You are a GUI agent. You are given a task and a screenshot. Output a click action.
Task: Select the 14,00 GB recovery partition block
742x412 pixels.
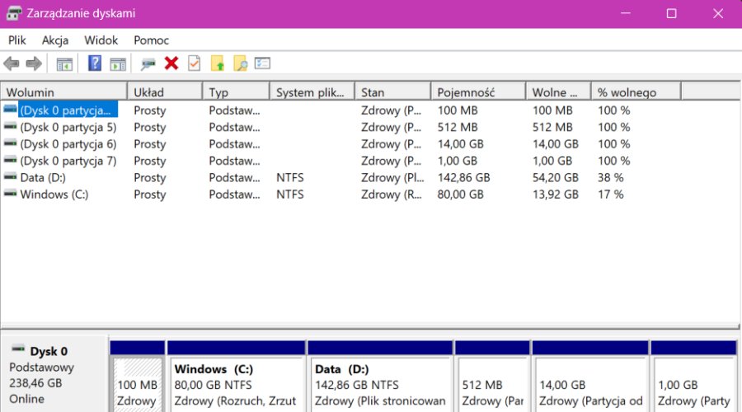[589, 385]
